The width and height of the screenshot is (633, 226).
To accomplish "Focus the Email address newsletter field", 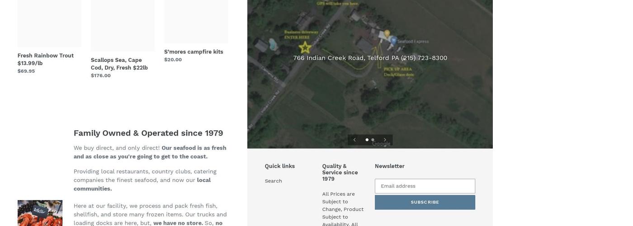I will [425, 186].
